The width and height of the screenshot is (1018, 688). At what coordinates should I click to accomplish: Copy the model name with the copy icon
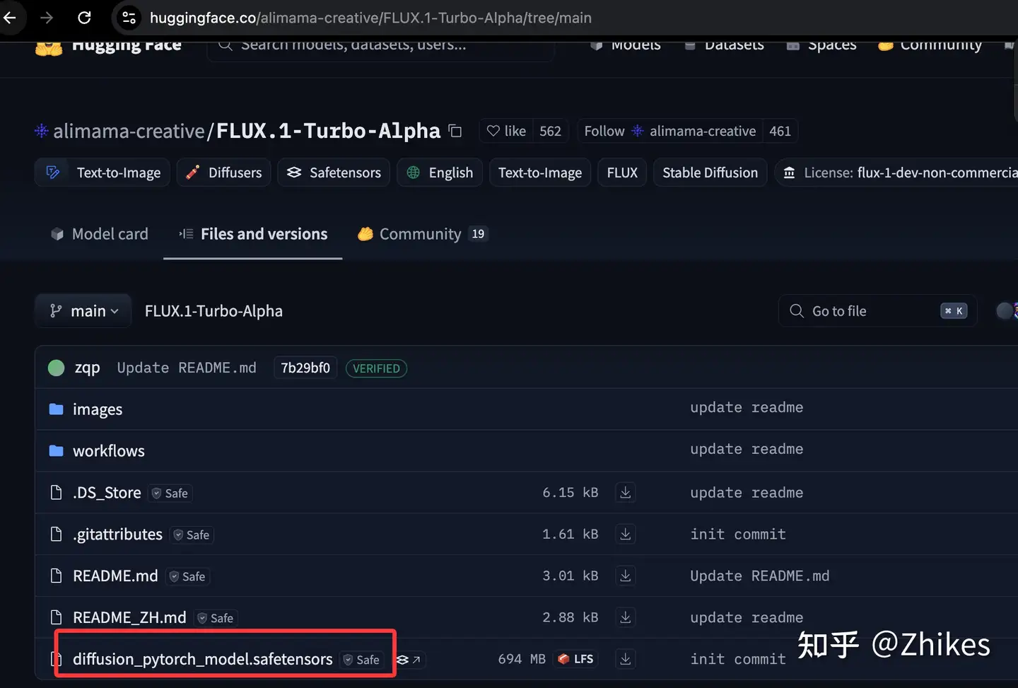point(455,131)
